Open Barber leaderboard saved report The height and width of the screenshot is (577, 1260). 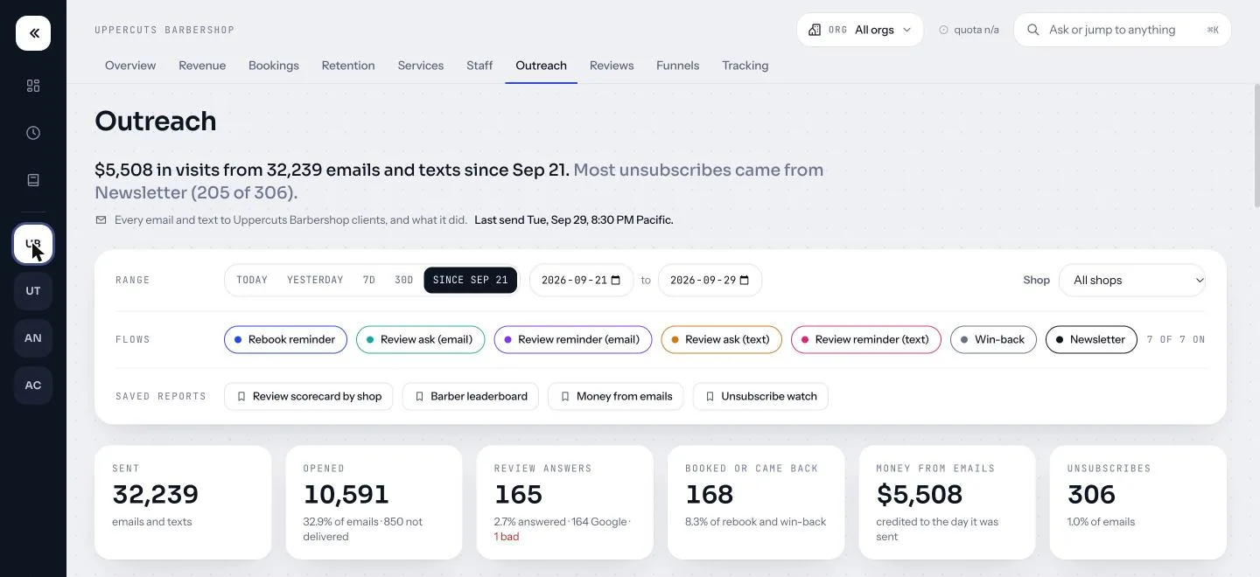471,397
